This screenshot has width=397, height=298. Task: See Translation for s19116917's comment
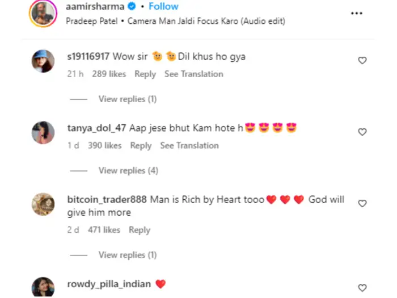tap(193, 74)
